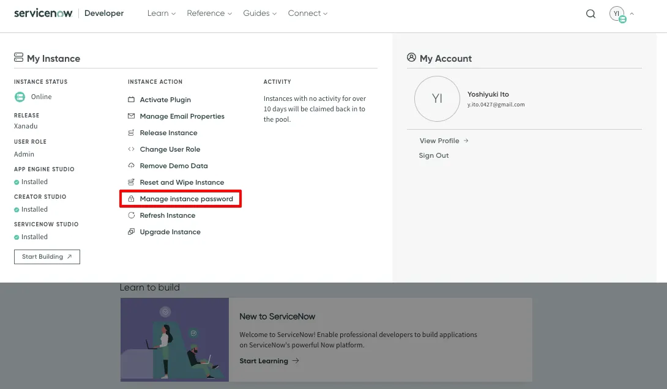Click the Refresh Instance circular arrow icon
Viewport: 667px width, 389px height.
131,215
